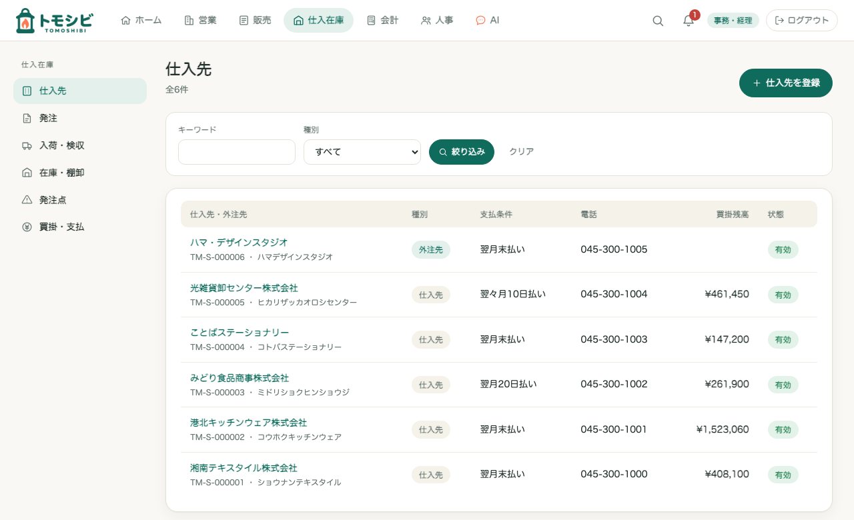Click the 絞り込み filter button
This screenshot has height=520, width=854.
coord(462,152)
